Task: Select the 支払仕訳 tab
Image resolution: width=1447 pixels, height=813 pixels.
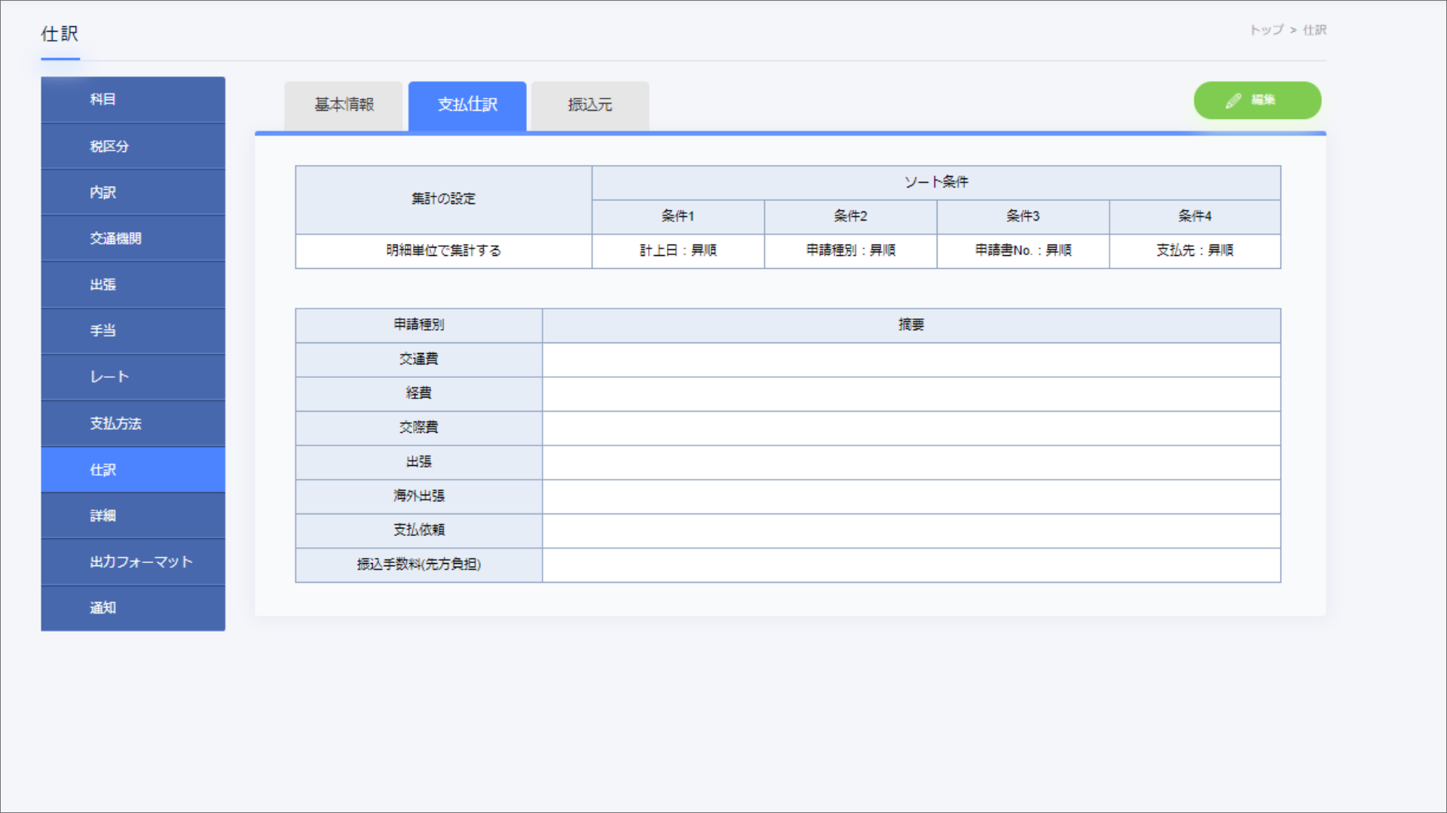Action: pos(467,105)
